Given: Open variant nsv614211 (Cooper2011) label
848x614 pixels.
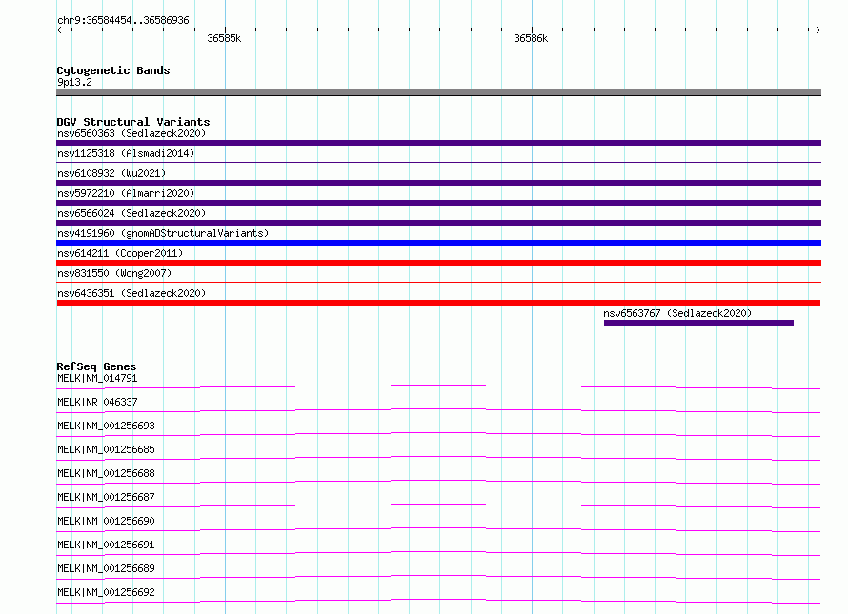Looking at the screenshot, I should tap(120, 253).
